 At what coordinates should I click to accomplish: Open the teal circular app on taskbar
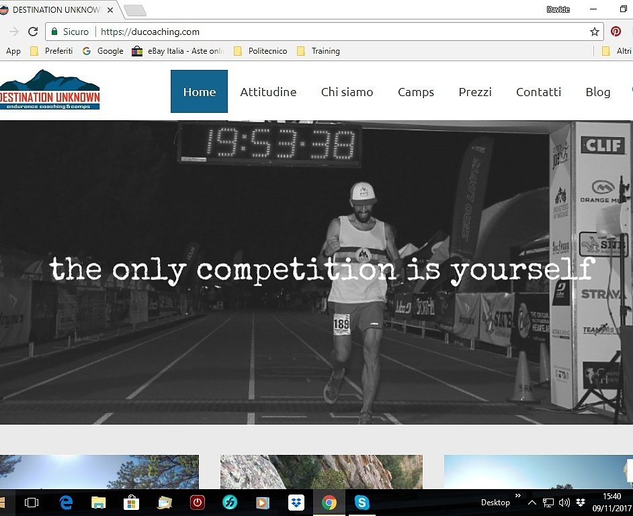230,503
